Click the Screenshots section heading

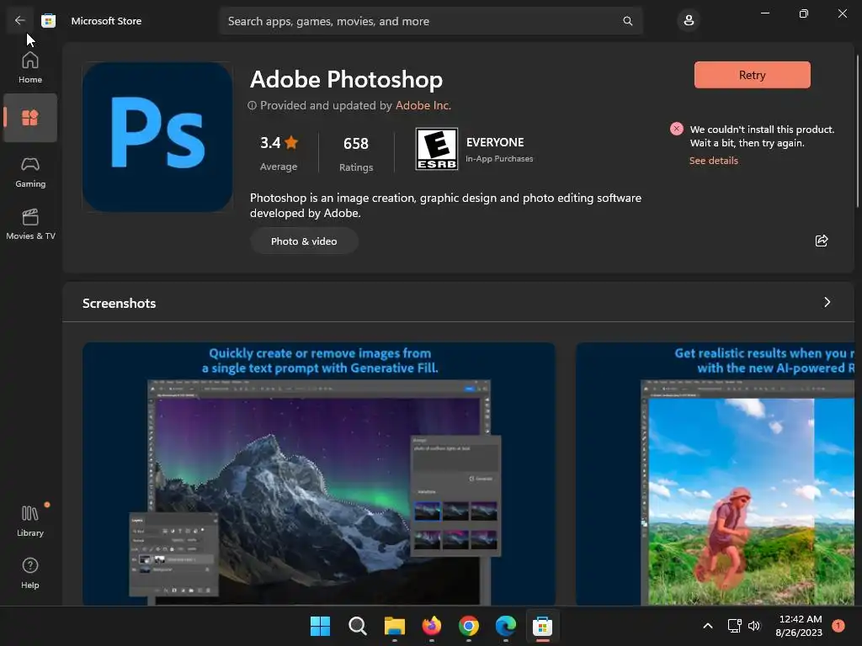click(x=120, y=303)
